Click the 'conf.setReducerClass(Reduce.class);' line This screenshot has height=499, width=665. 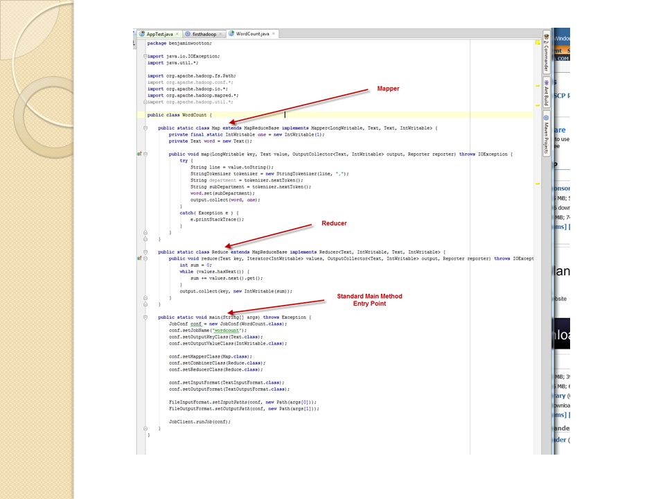point(216,369)
